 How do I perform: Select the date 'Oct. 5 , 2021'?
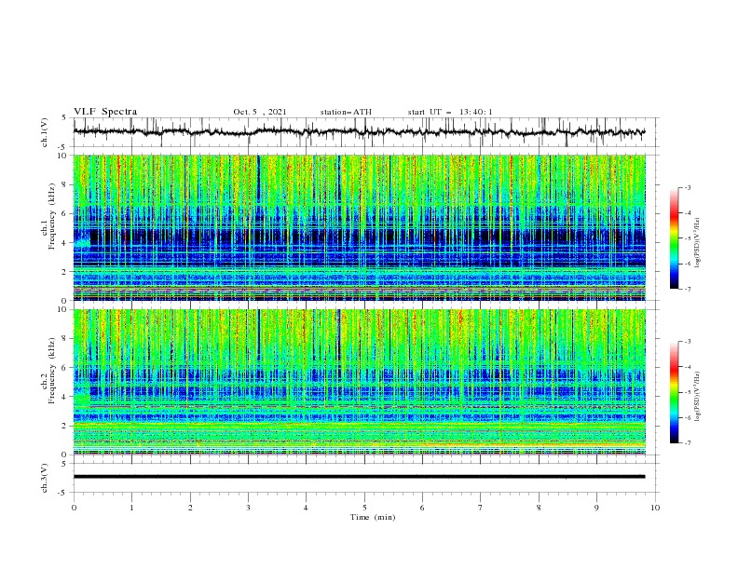click(x=260, y=112)
